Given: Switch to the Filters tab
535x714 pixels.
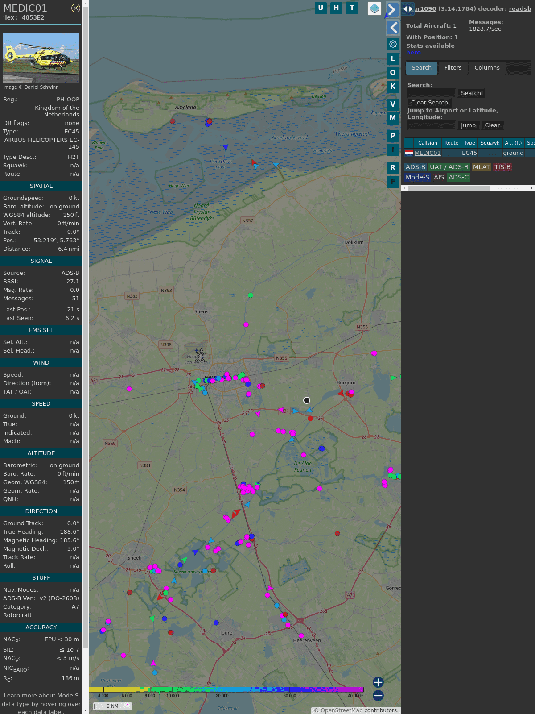Looking at the screenshot, I should pyautogui.click(x=453, y=68).
